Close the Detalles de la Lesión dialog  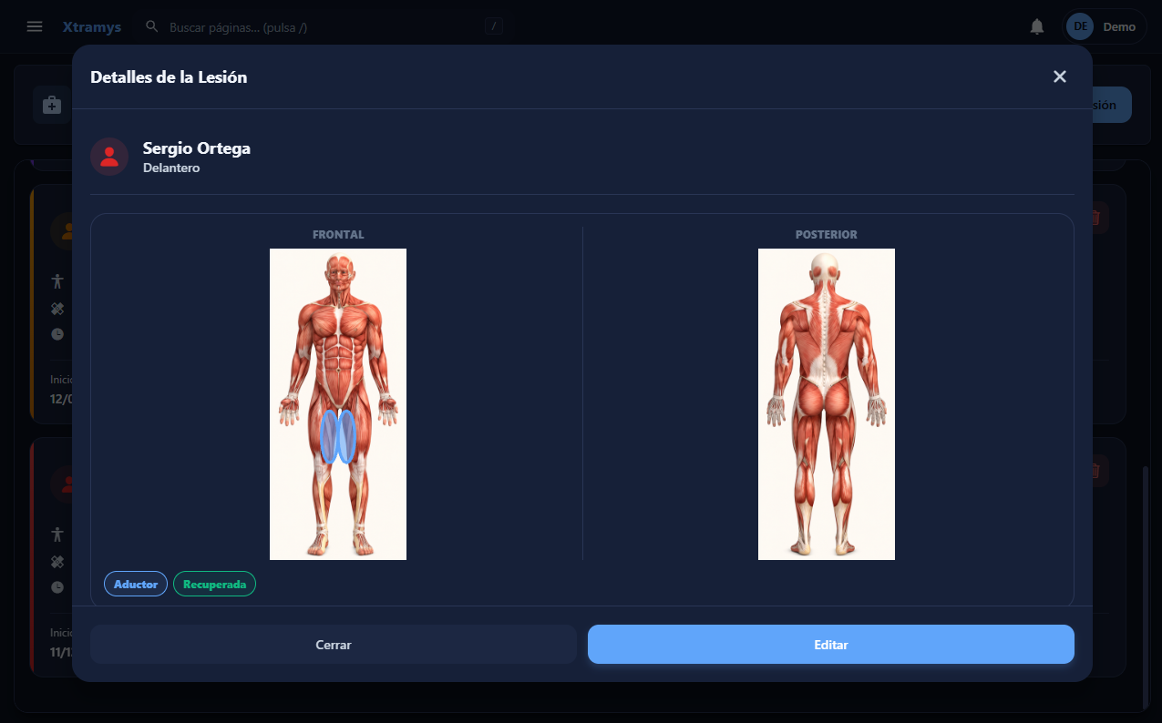1060,76
